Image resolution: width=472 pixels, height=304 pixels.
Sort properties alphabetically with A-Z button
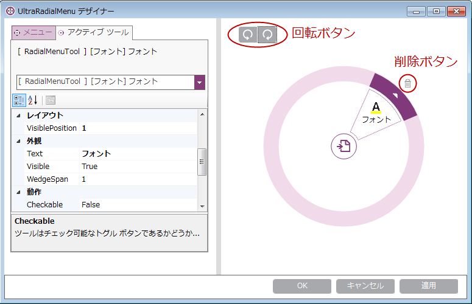pos(32,100)
